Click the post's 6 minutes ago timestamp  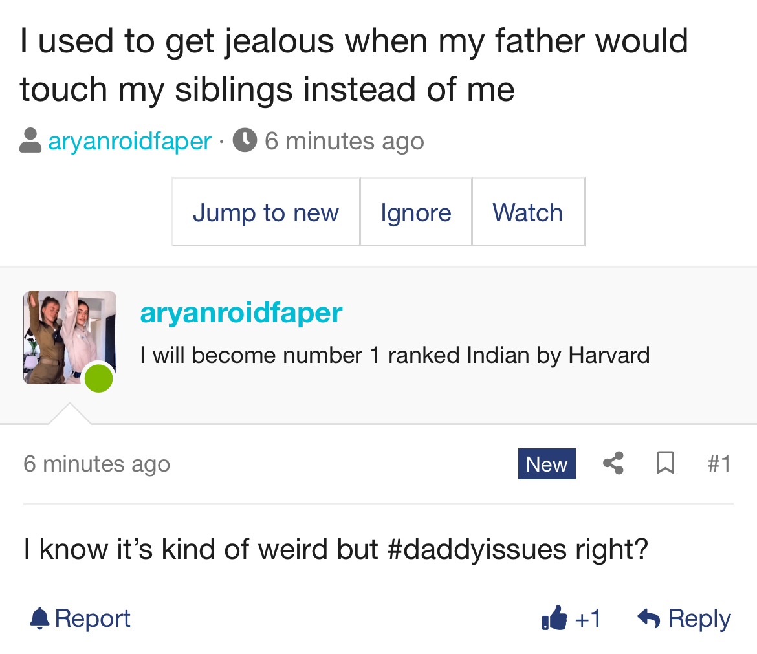[96, 464]
